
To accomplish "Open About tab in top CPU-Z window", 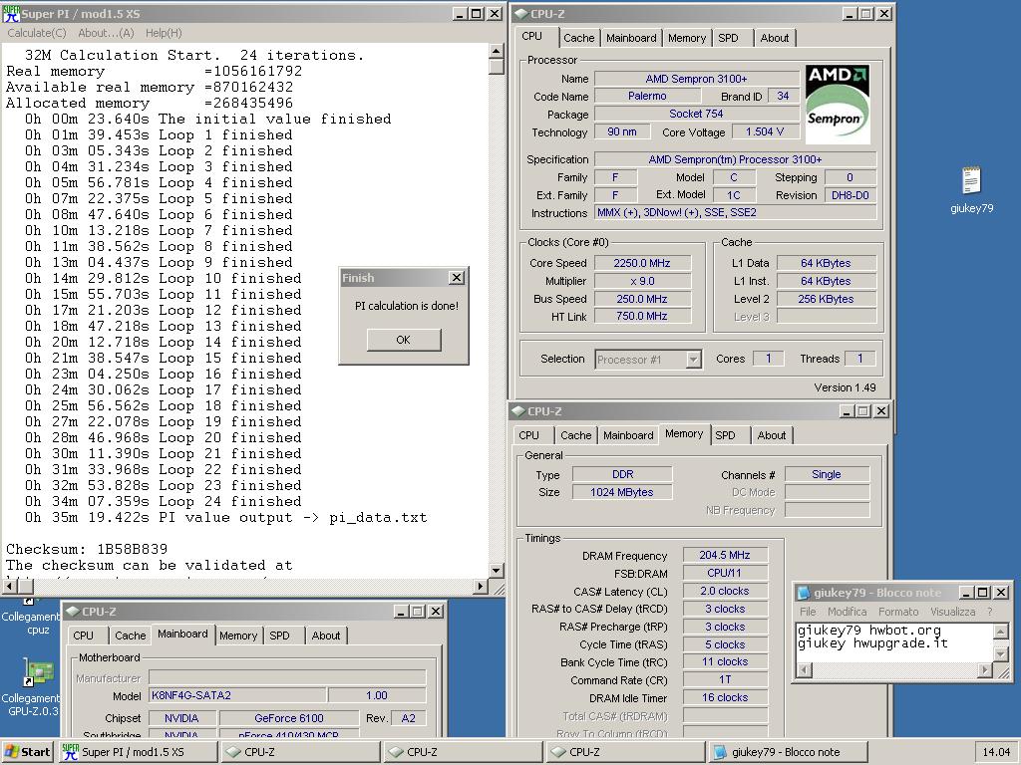I will click(774, 38).
